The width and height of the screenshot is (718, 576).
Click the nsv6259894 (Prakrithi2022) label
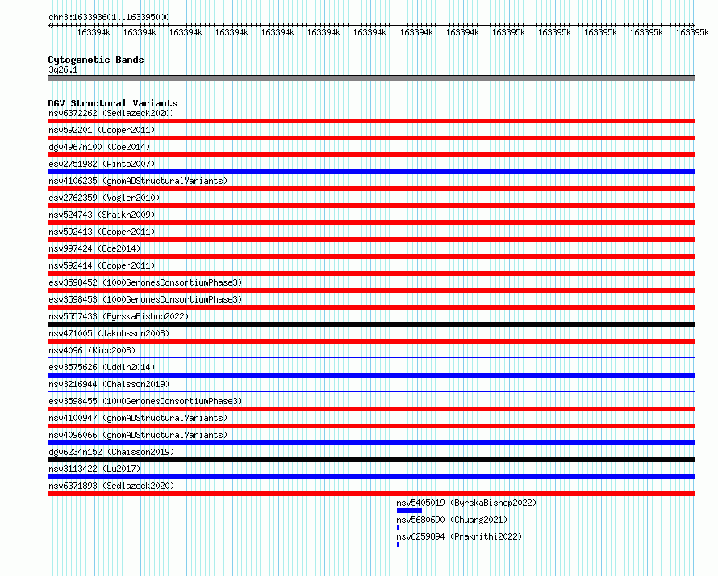pos(459,536)
